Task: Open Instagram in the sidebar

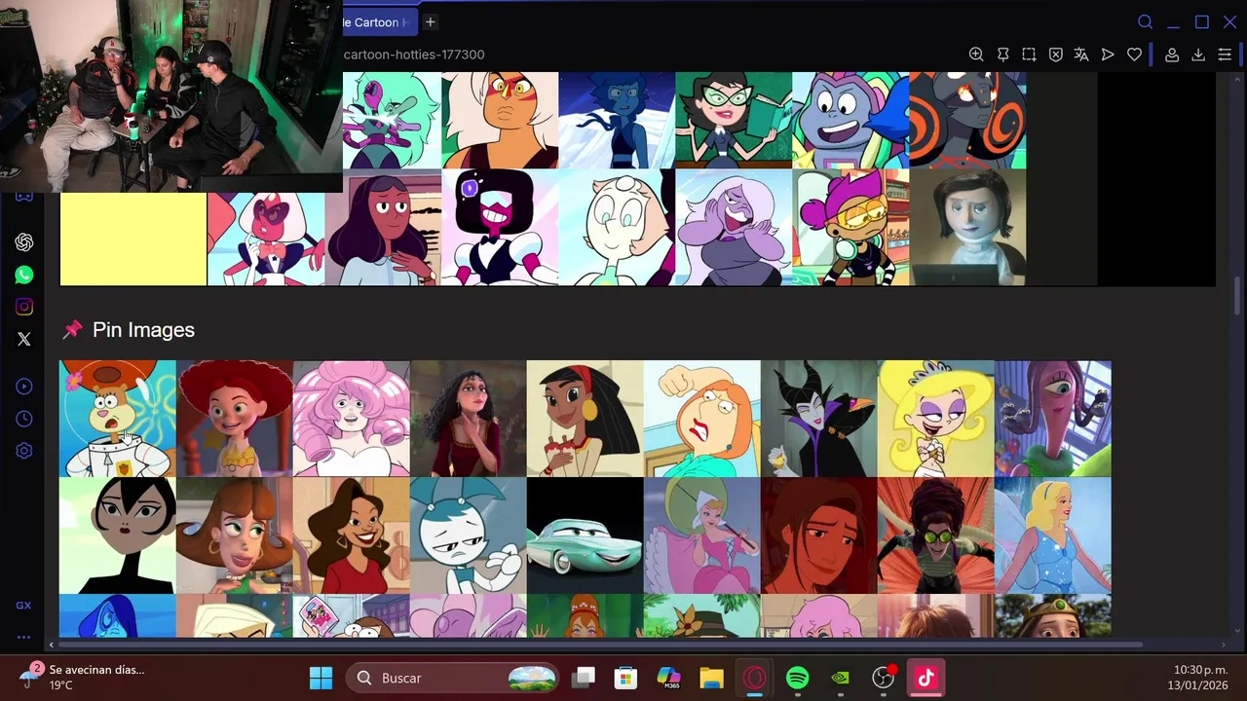Action: [x=24, y=307]
